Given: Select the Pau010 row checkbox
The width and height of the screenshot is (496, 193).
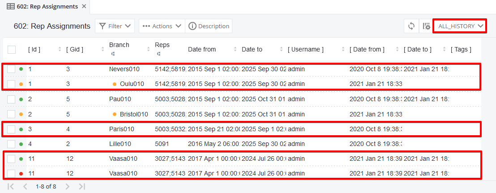Looking at the screenshot, I should click(12, 99).
